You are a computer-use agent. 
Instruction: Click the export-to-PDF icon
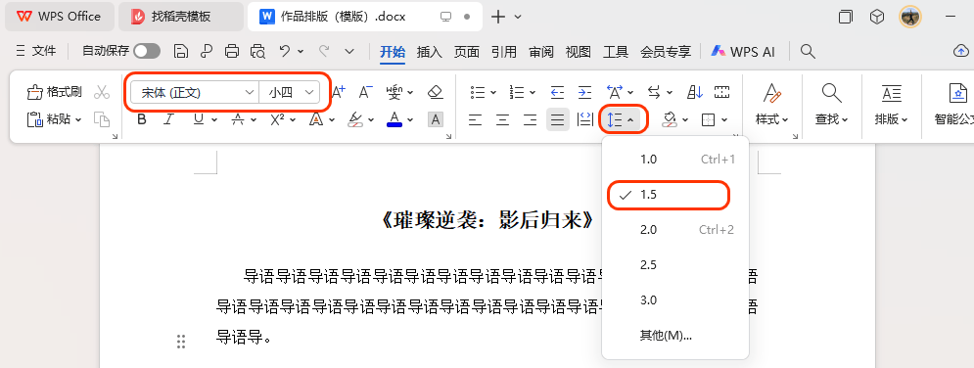[x=206, y=51]
